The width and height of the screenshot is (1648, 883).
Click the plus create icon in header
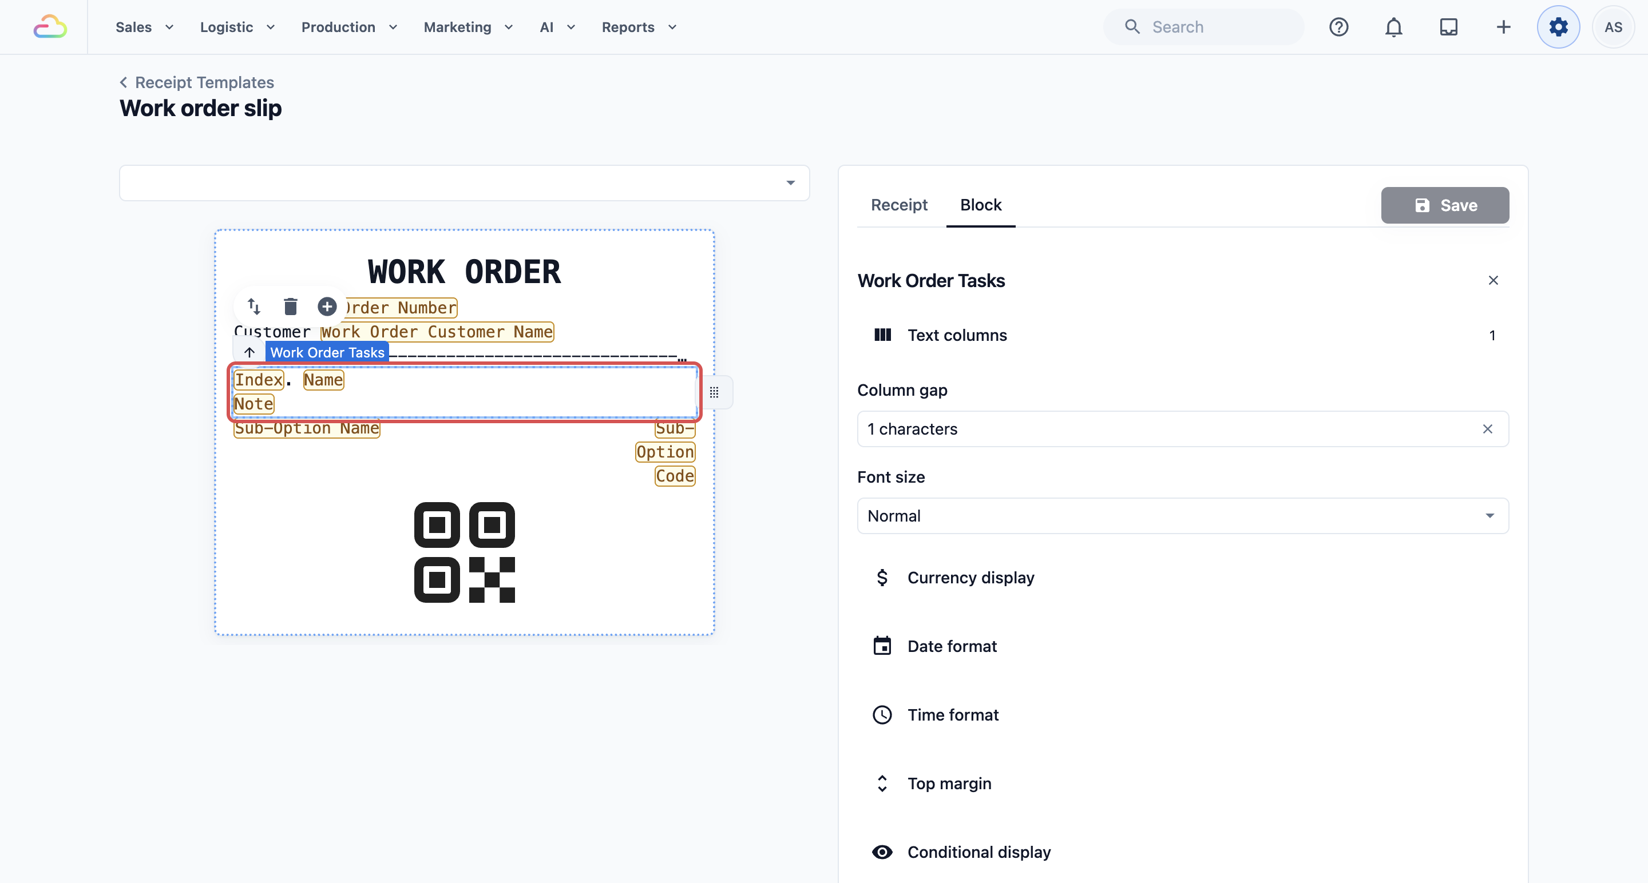(1503, 27)
